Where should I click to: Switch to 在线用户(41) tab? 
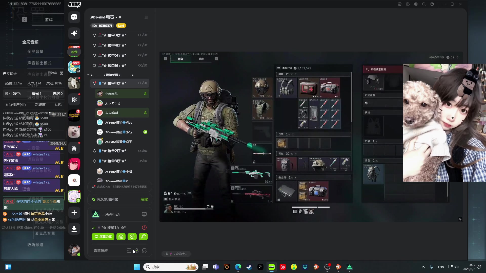pyautogui.click(x=16, y=105)
